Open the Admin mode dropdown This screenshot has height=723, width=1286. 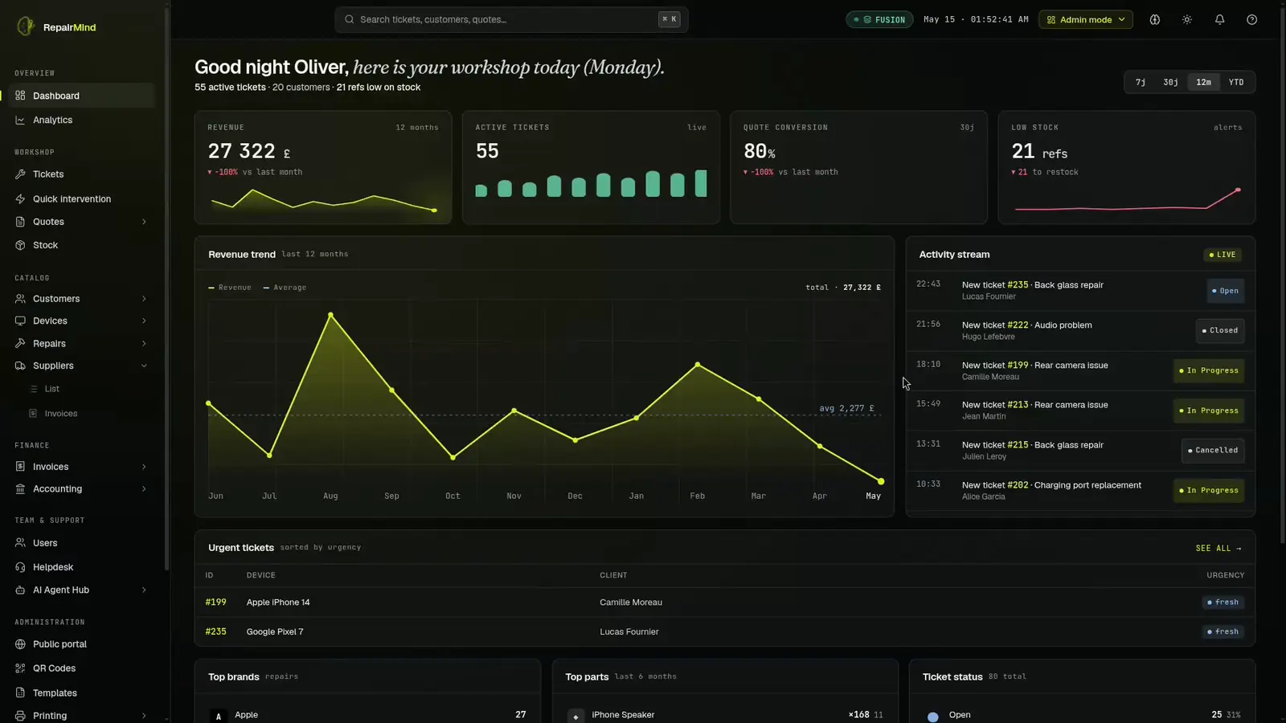pyautogui.click(x=1085, y=19)
